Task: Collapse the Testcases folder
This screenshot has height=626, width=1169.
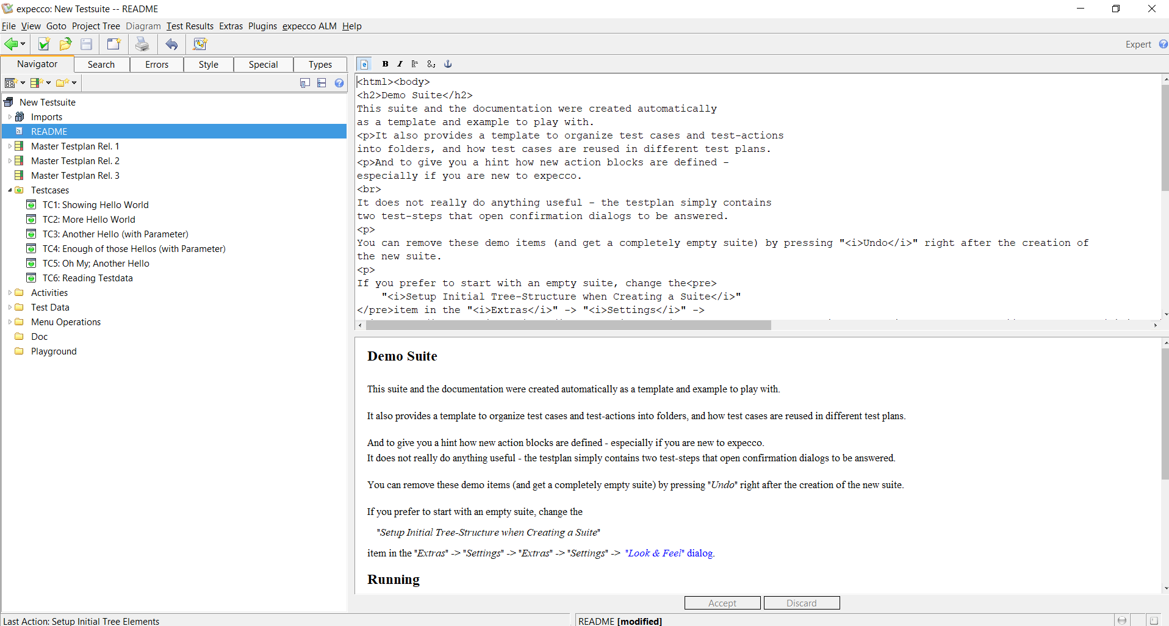Action: 10,190
